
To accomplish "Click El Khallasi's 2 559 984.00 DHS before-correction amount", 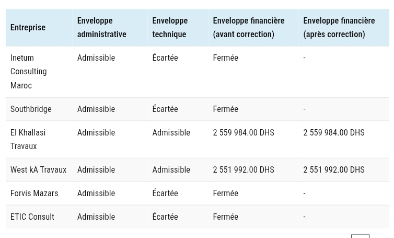I will [243, 132].
